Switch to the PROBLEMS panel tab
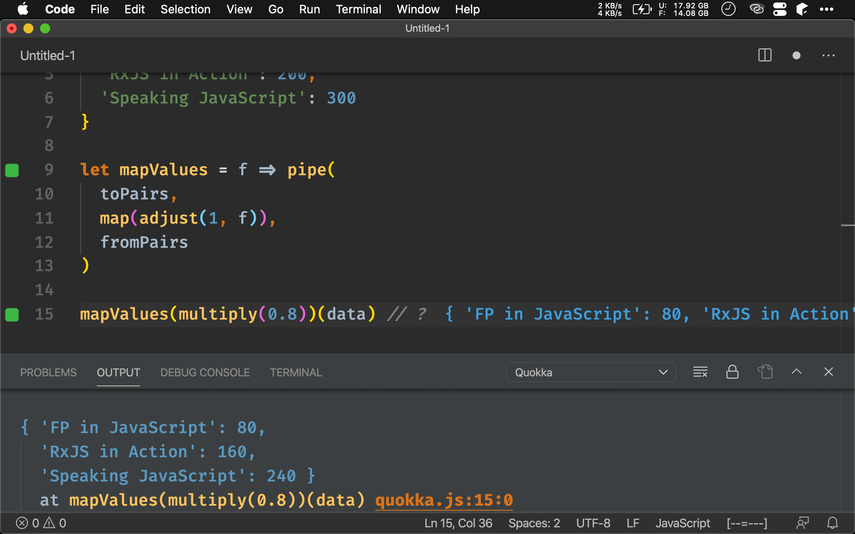 point(48,372)
